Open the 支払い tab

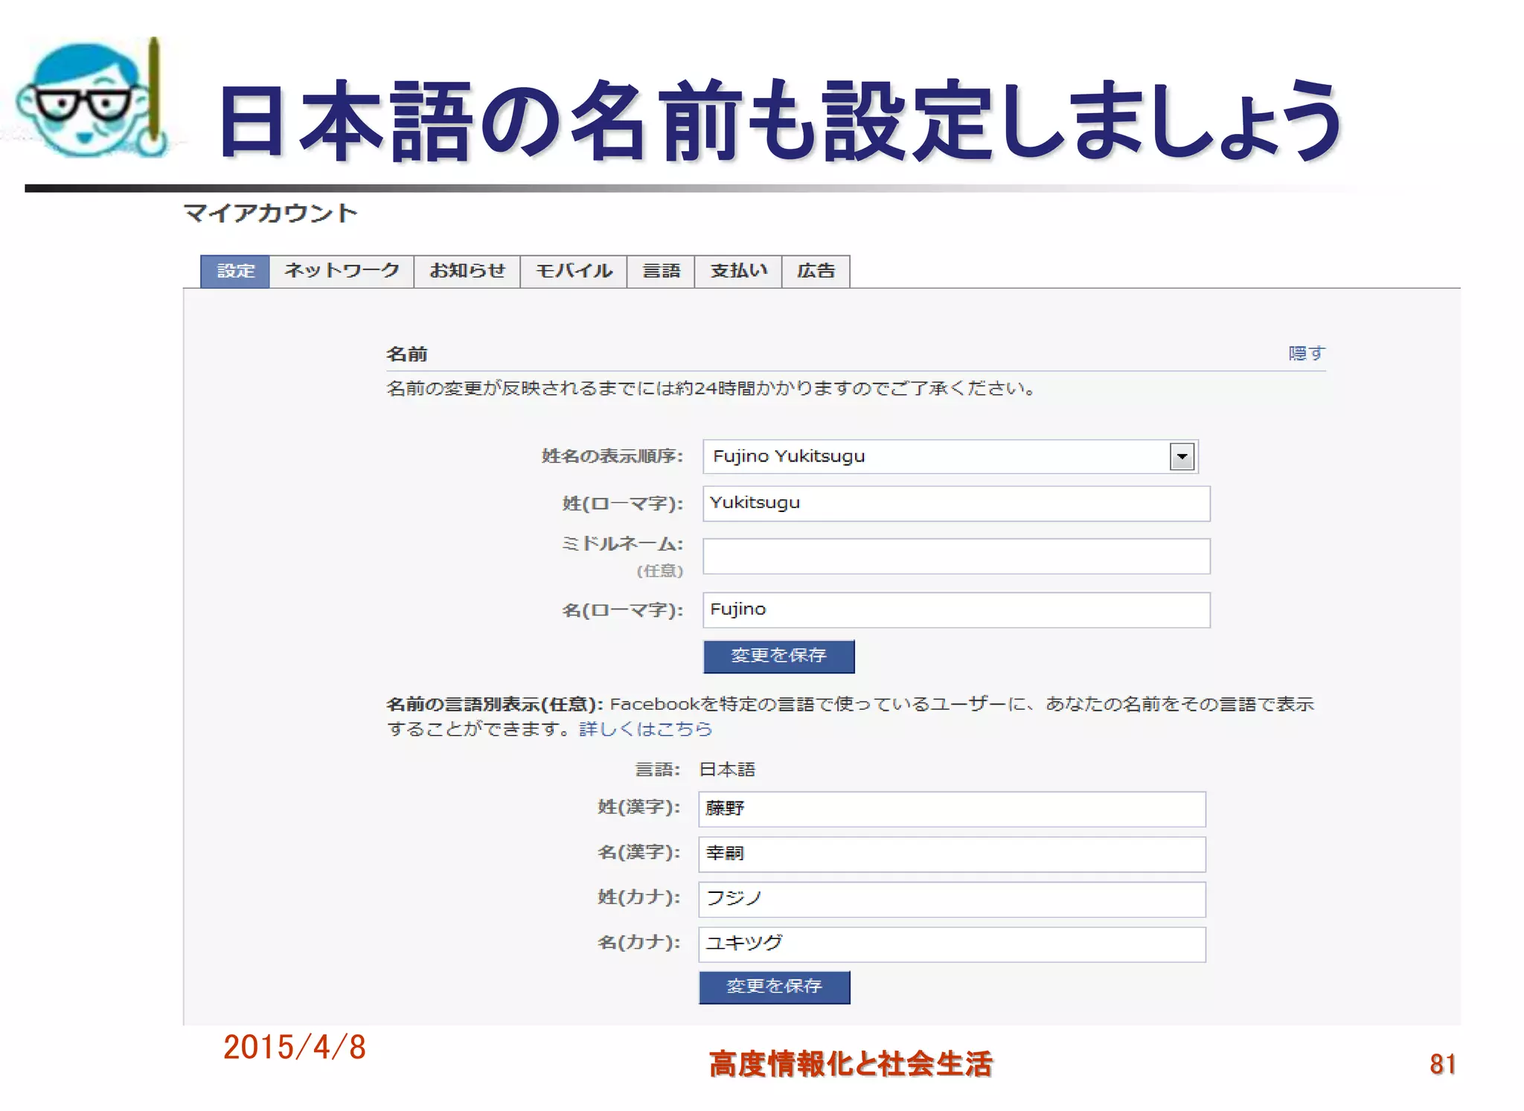[738, 271]
